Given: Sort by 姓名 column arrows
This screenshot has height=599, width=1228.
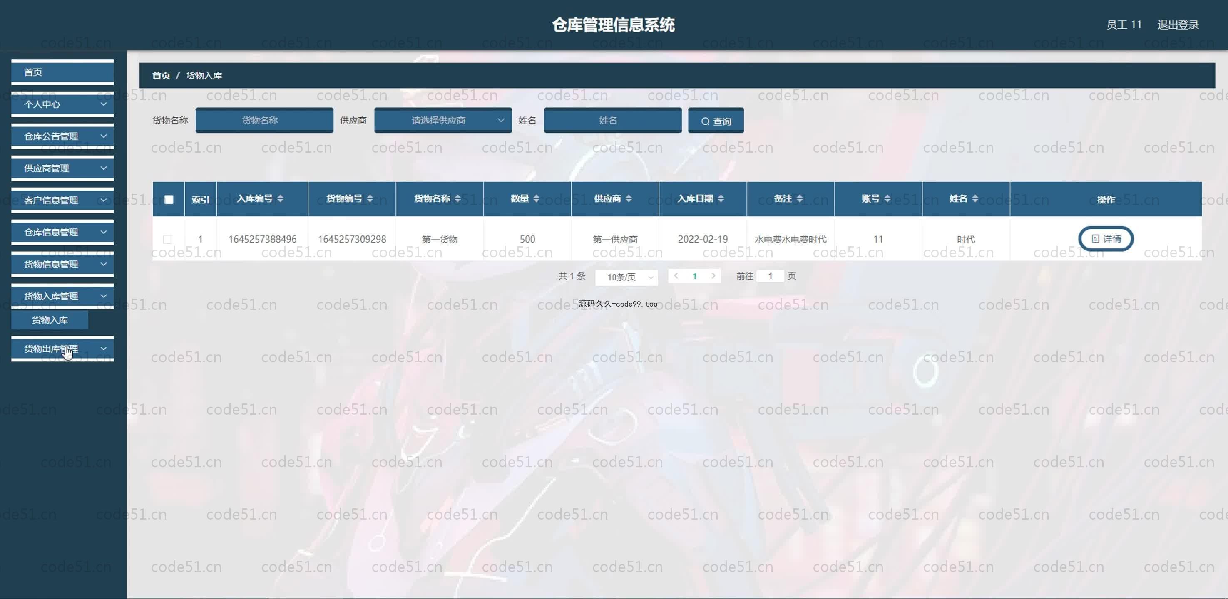Looking at the screenshot, I should point(975,199).
